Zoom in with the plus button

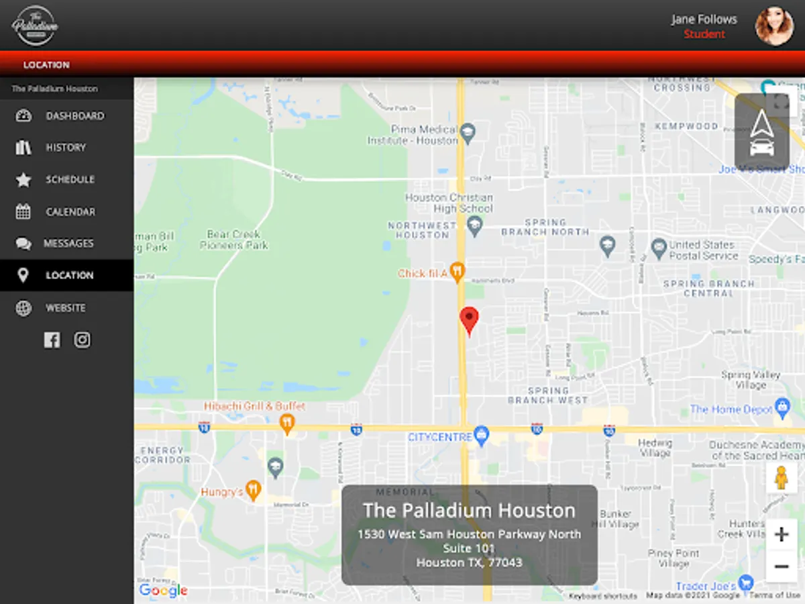781,534
